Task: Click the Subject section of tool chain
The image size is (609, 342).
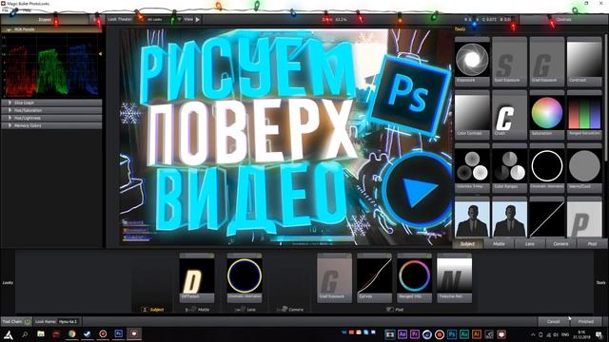Action: [152, 310]
